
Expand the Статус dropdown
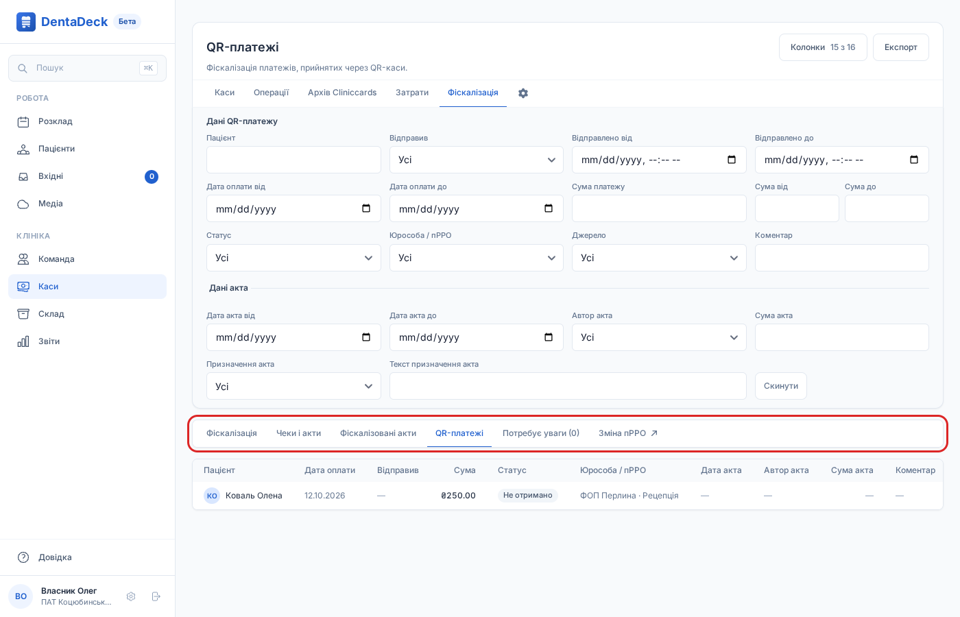[293, 258]
